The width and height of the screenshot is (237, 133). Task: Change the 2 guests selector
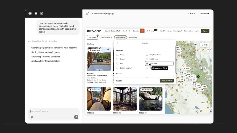(x=136, y=31)
